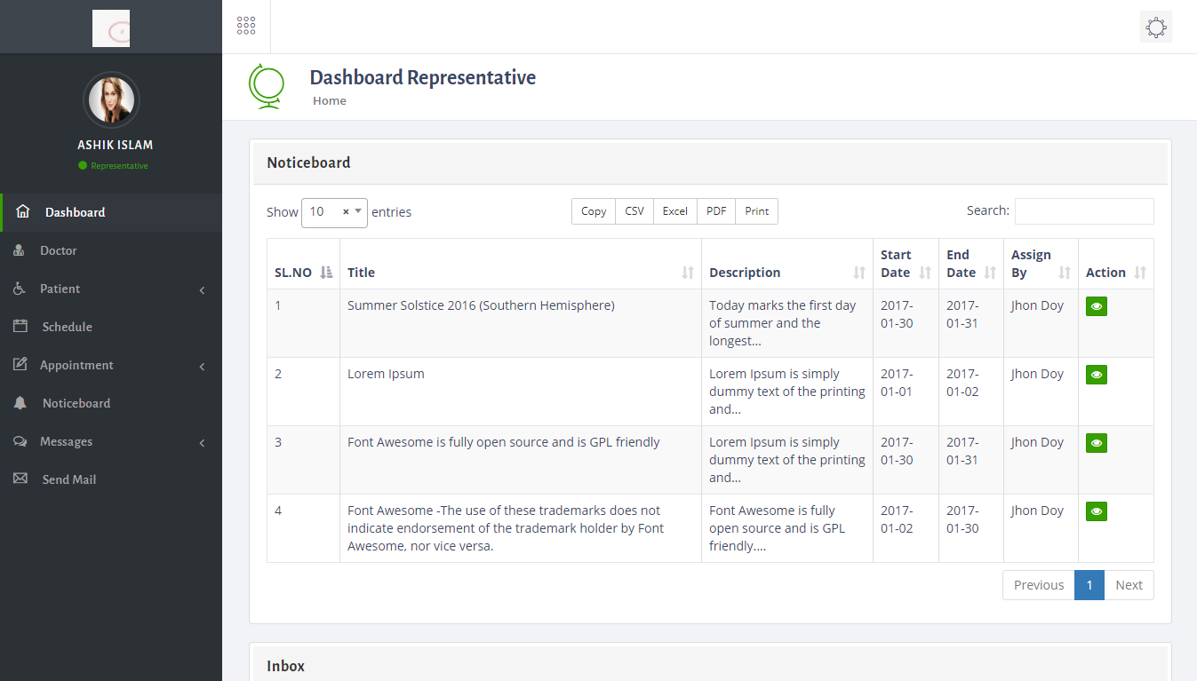Image resolution: width=1197 pixels, height=681 pixels.
Task: Sort table by SL.NO column sort icon
Action: 326,273
